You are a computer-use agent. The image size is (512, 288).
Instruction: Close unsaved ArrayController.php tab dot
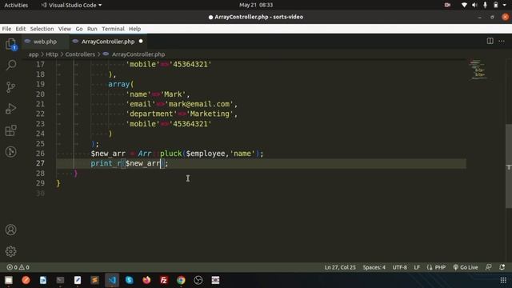point(141,41)
